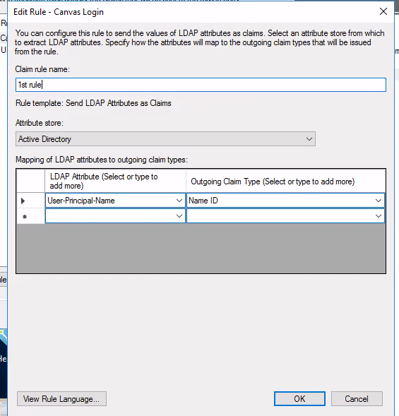Close the Edit Rule dialog
Screen dimensions: 399x416
(x=383, y=11)
